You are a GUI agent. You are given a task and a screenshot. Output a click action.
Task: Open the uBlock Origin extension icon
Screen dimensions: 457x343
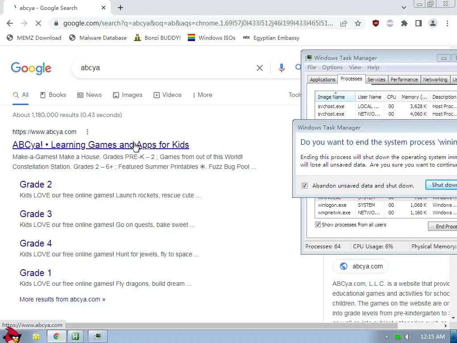pyautogui.click(x=376, y=23)
